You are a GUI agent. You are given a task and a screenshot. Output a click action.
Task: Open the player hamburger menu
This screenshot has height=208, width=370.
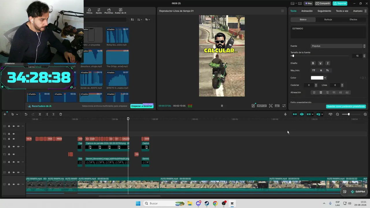(x=282, y=11)
